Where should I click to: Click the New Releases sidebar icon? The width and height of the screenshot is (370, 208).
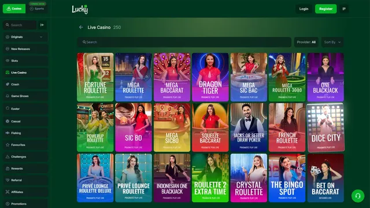[8, 49]
